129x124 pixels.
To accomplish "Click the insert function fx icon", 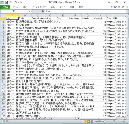I will pyautogui.click(x=43, y=11).
